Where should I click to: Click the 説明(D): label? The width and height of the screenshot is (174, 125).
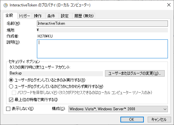[x=13, y=42]
